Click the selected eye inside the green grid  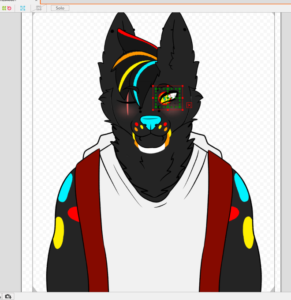pos(168,98)
